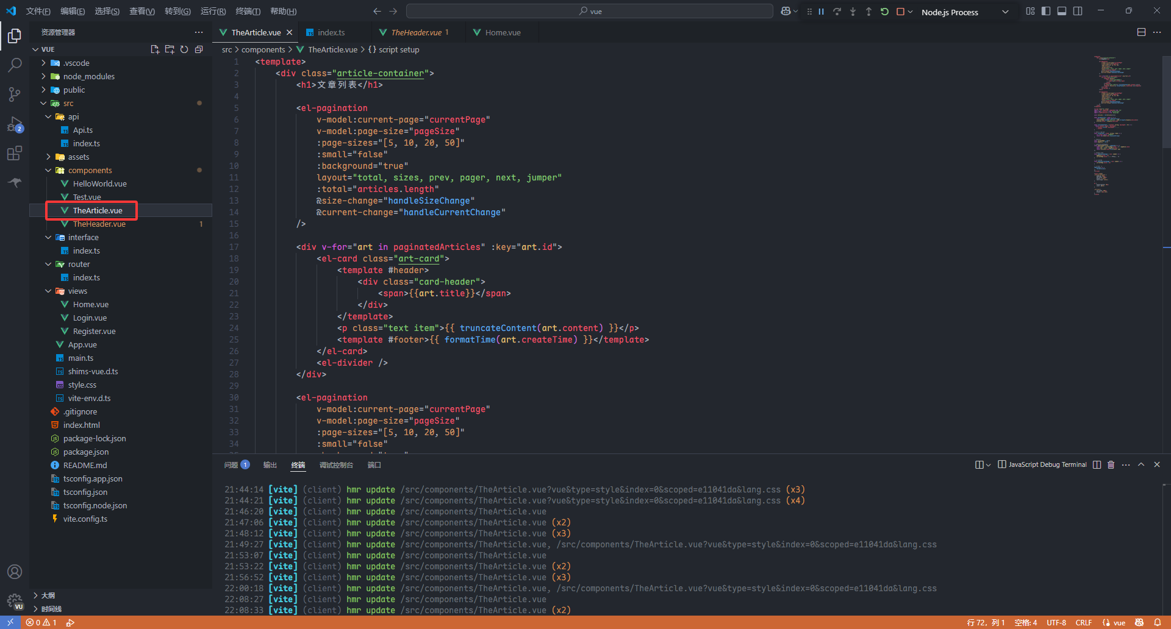Toggle the bottom panel layout button
1171x629 pixels.
[1062, 11]
